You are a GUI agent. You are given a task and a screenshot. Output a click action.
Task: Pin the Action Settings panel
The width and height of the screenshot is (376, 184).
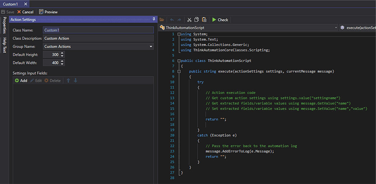154,19
